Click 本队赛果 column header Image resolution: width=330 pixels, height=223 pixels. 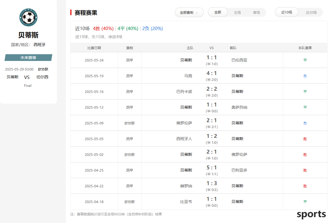[x=305, y=48]
